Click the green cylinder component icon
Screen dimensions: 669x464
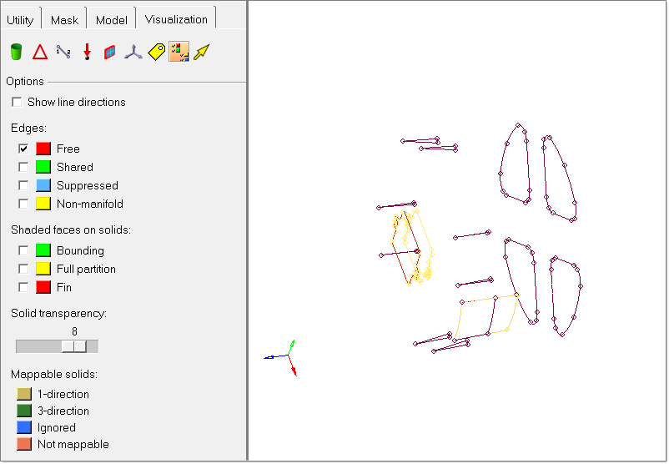coord(16,53)
